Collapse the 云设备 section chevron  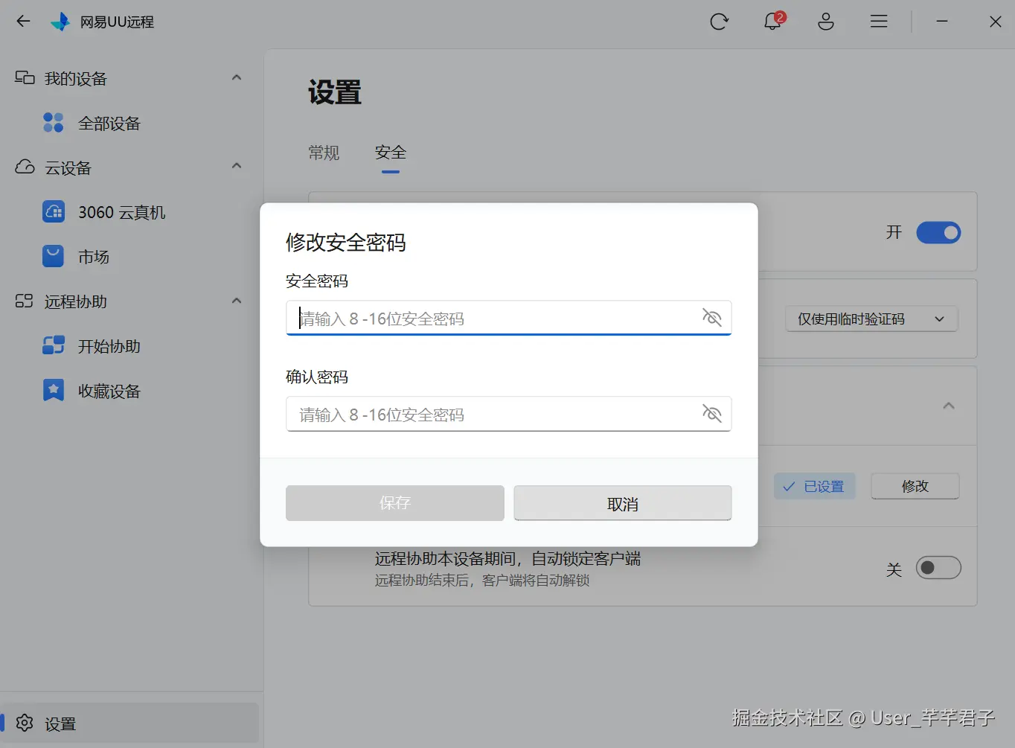237,166
